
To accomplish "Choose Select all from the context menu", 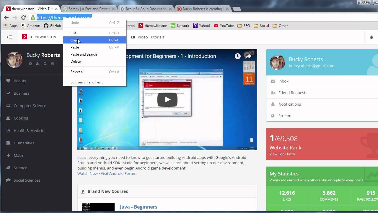I will (x=94, y=72).
